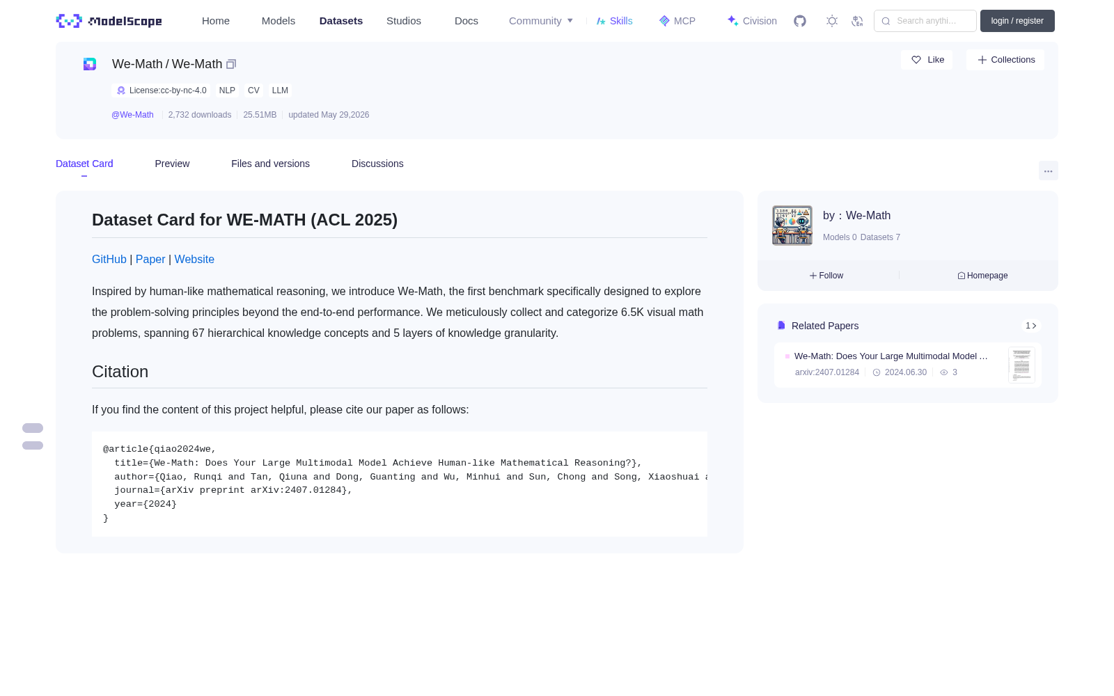Image resolution: width=1114 pixels, height=696 pixels.
Task: Open the MCP navigation item
Action: click(677, 21)
